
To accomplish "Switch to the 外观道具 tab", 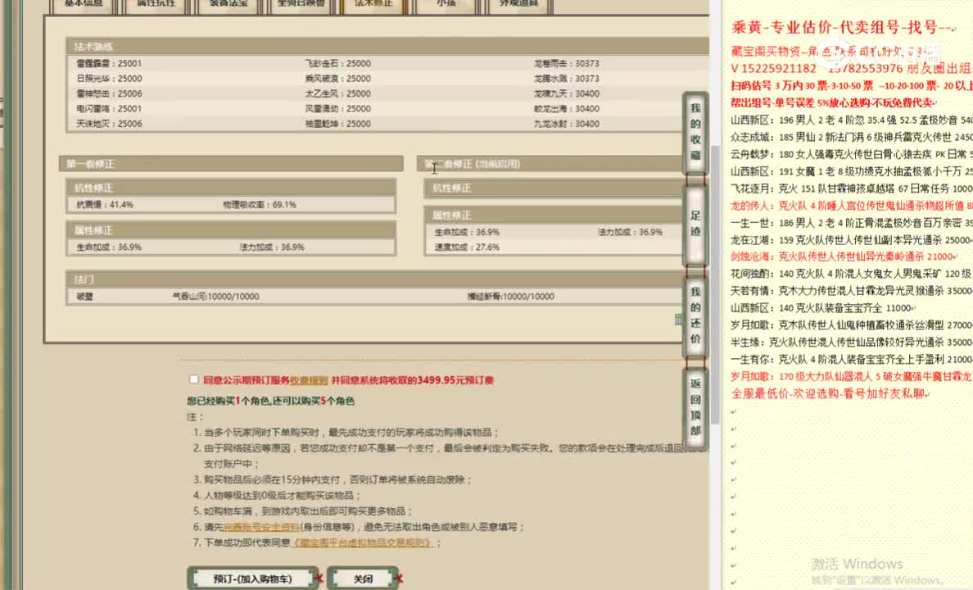I will tap(518, 5).
